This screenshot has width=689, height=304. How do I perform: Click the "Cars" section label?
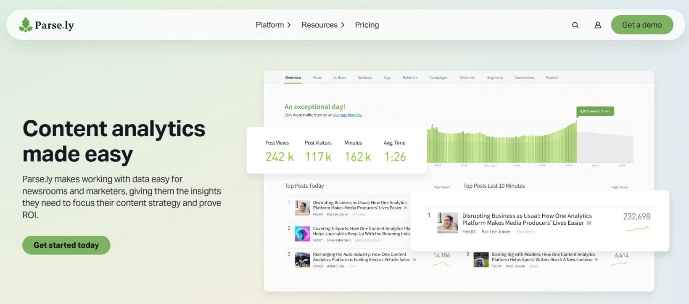(x=352, y=266)
